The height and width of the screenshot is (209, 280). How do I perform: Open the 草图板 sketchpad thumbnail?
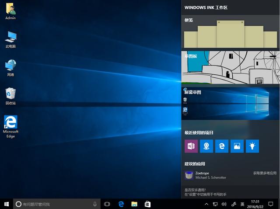(230, 68)
